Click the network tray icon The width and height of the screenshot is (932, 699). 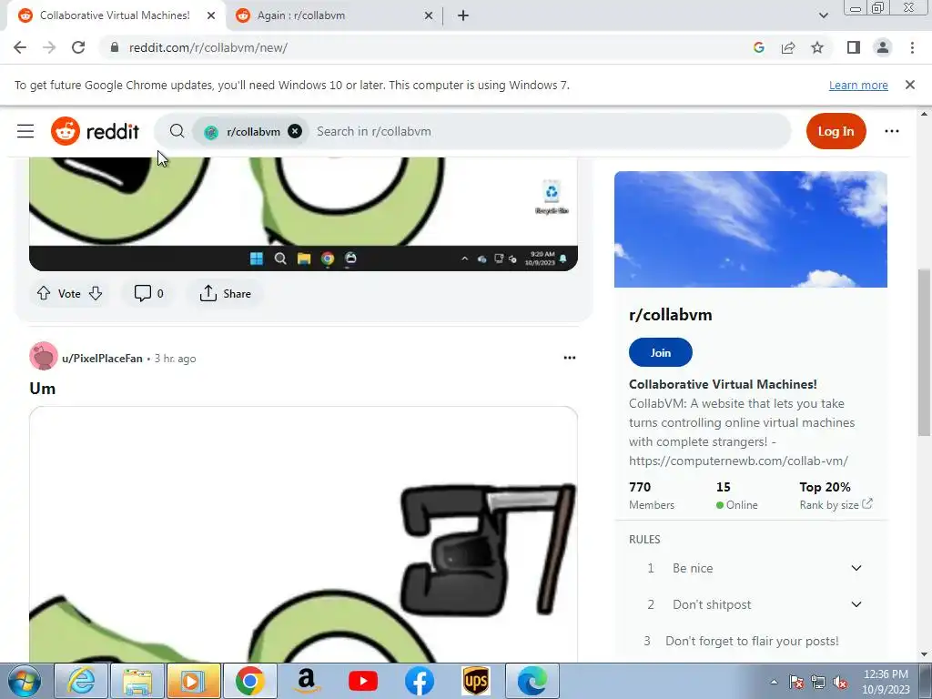818,682
